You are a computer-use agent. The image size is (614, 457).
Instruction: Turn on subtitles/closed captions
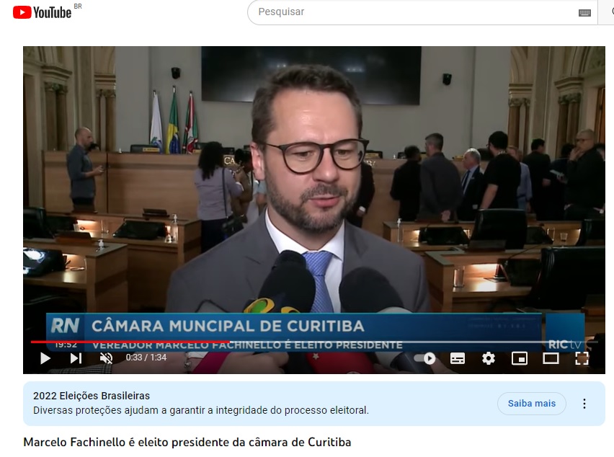pyautogui.click(x=458, y=358)
